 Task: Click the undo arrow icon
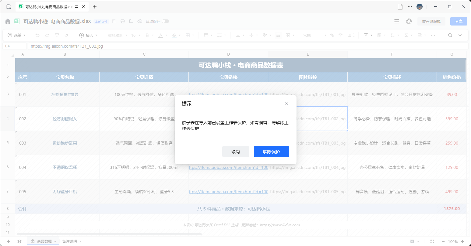[x=37, y=35]
